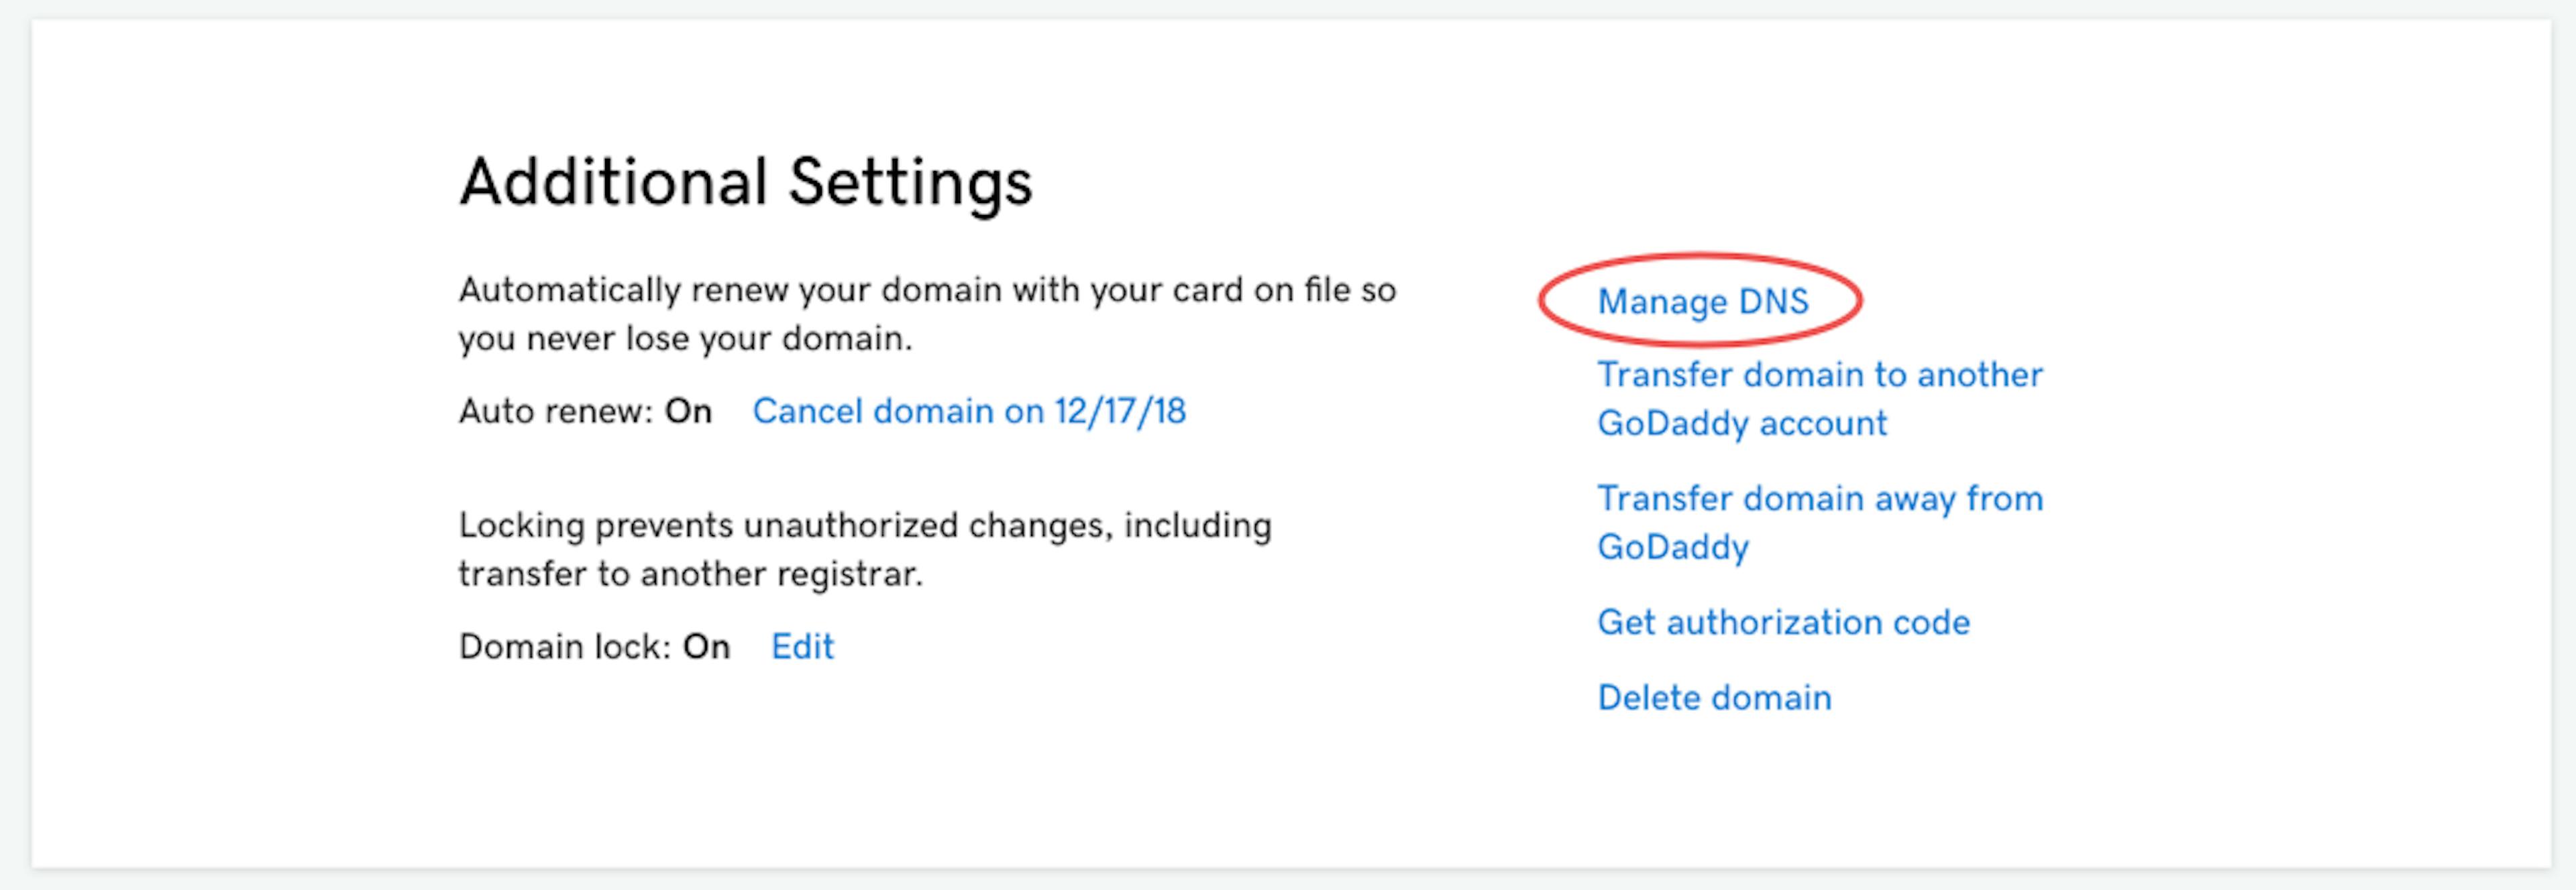
Task: Click the locking prevents unauthorized changes text
Action: click(x=864, y=526)
